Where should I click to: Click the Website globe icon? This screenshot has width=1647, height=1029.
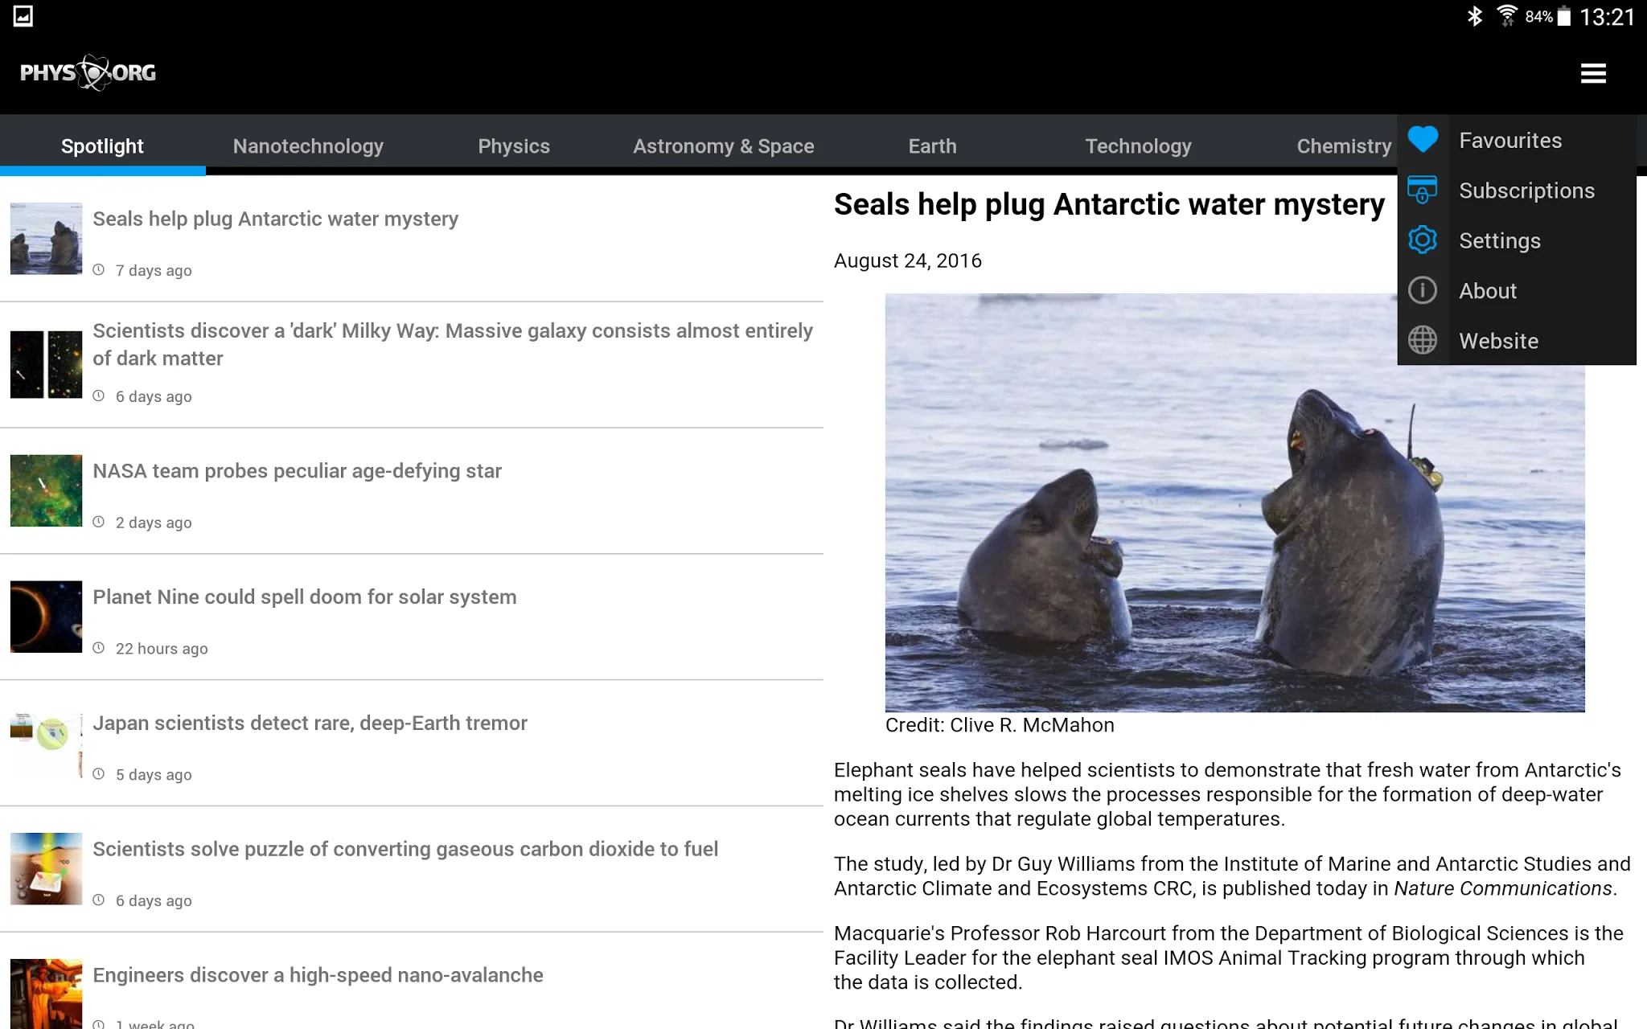pos(1423,340)
